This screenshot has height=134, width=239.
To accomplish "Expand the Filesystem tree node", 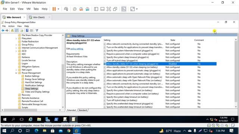I will (16, 38).
